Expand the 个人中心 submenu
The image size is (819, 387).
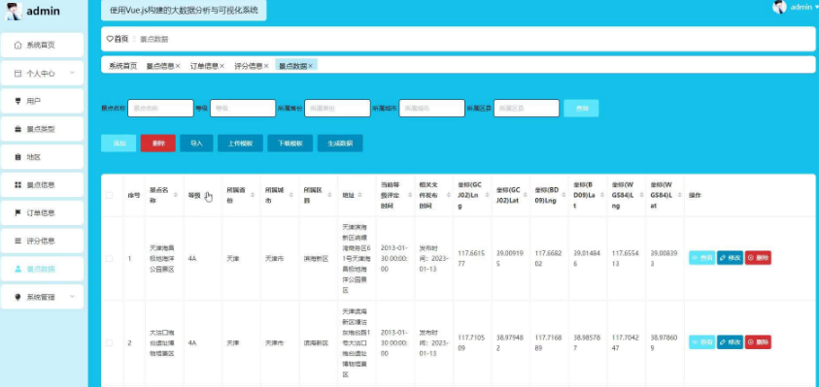coord(72,73)
